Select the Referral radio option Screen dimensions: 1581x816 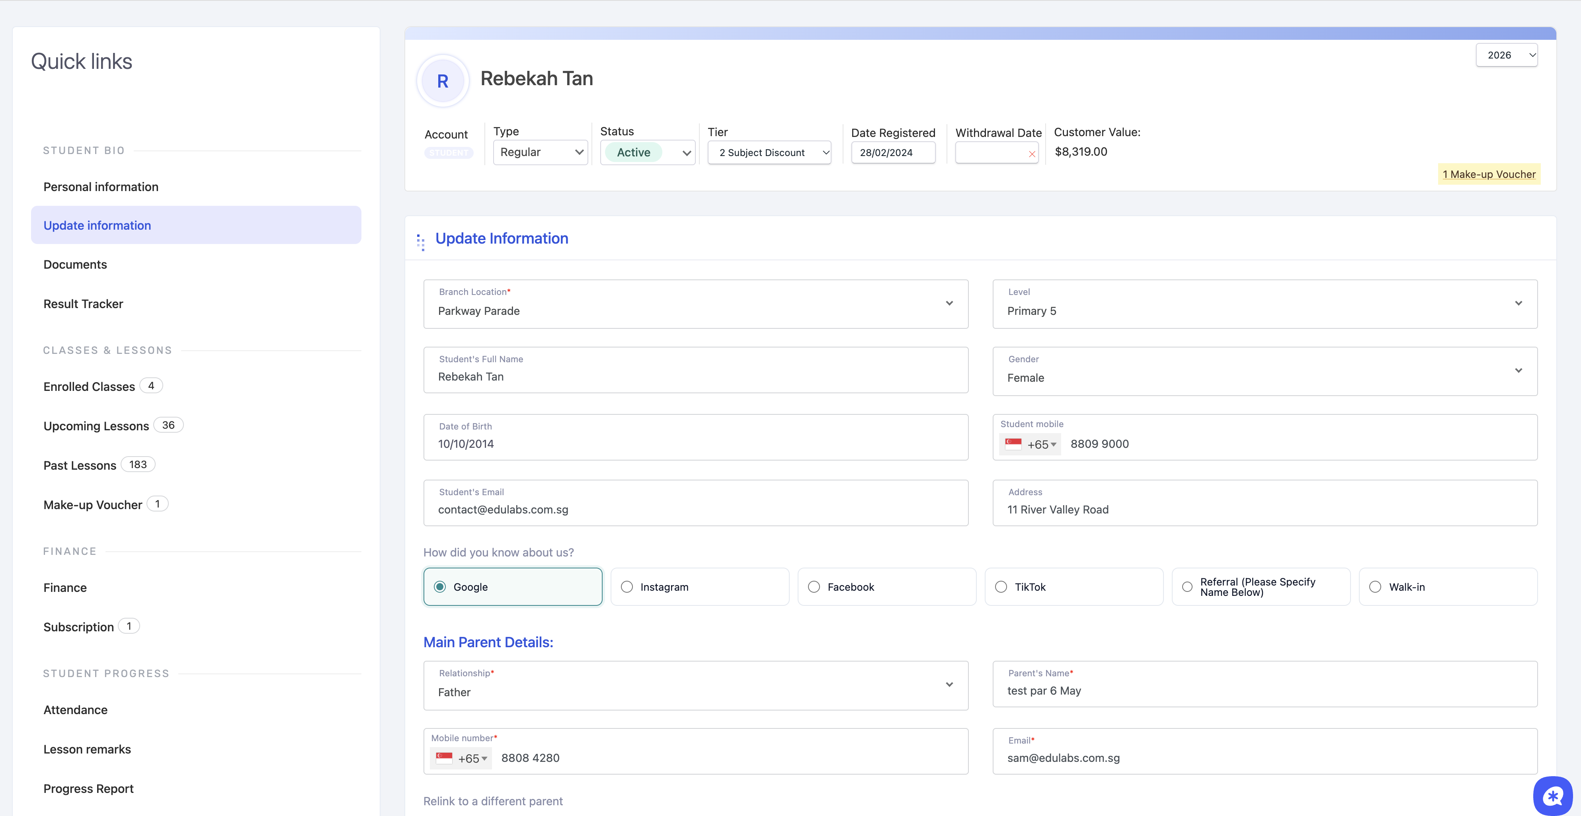[x=1261, y=587]
